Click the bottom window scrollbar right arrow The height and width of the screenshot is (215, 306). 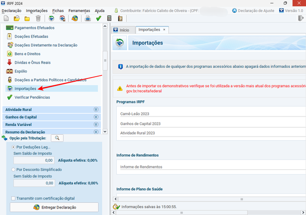(x=303, y=213)
